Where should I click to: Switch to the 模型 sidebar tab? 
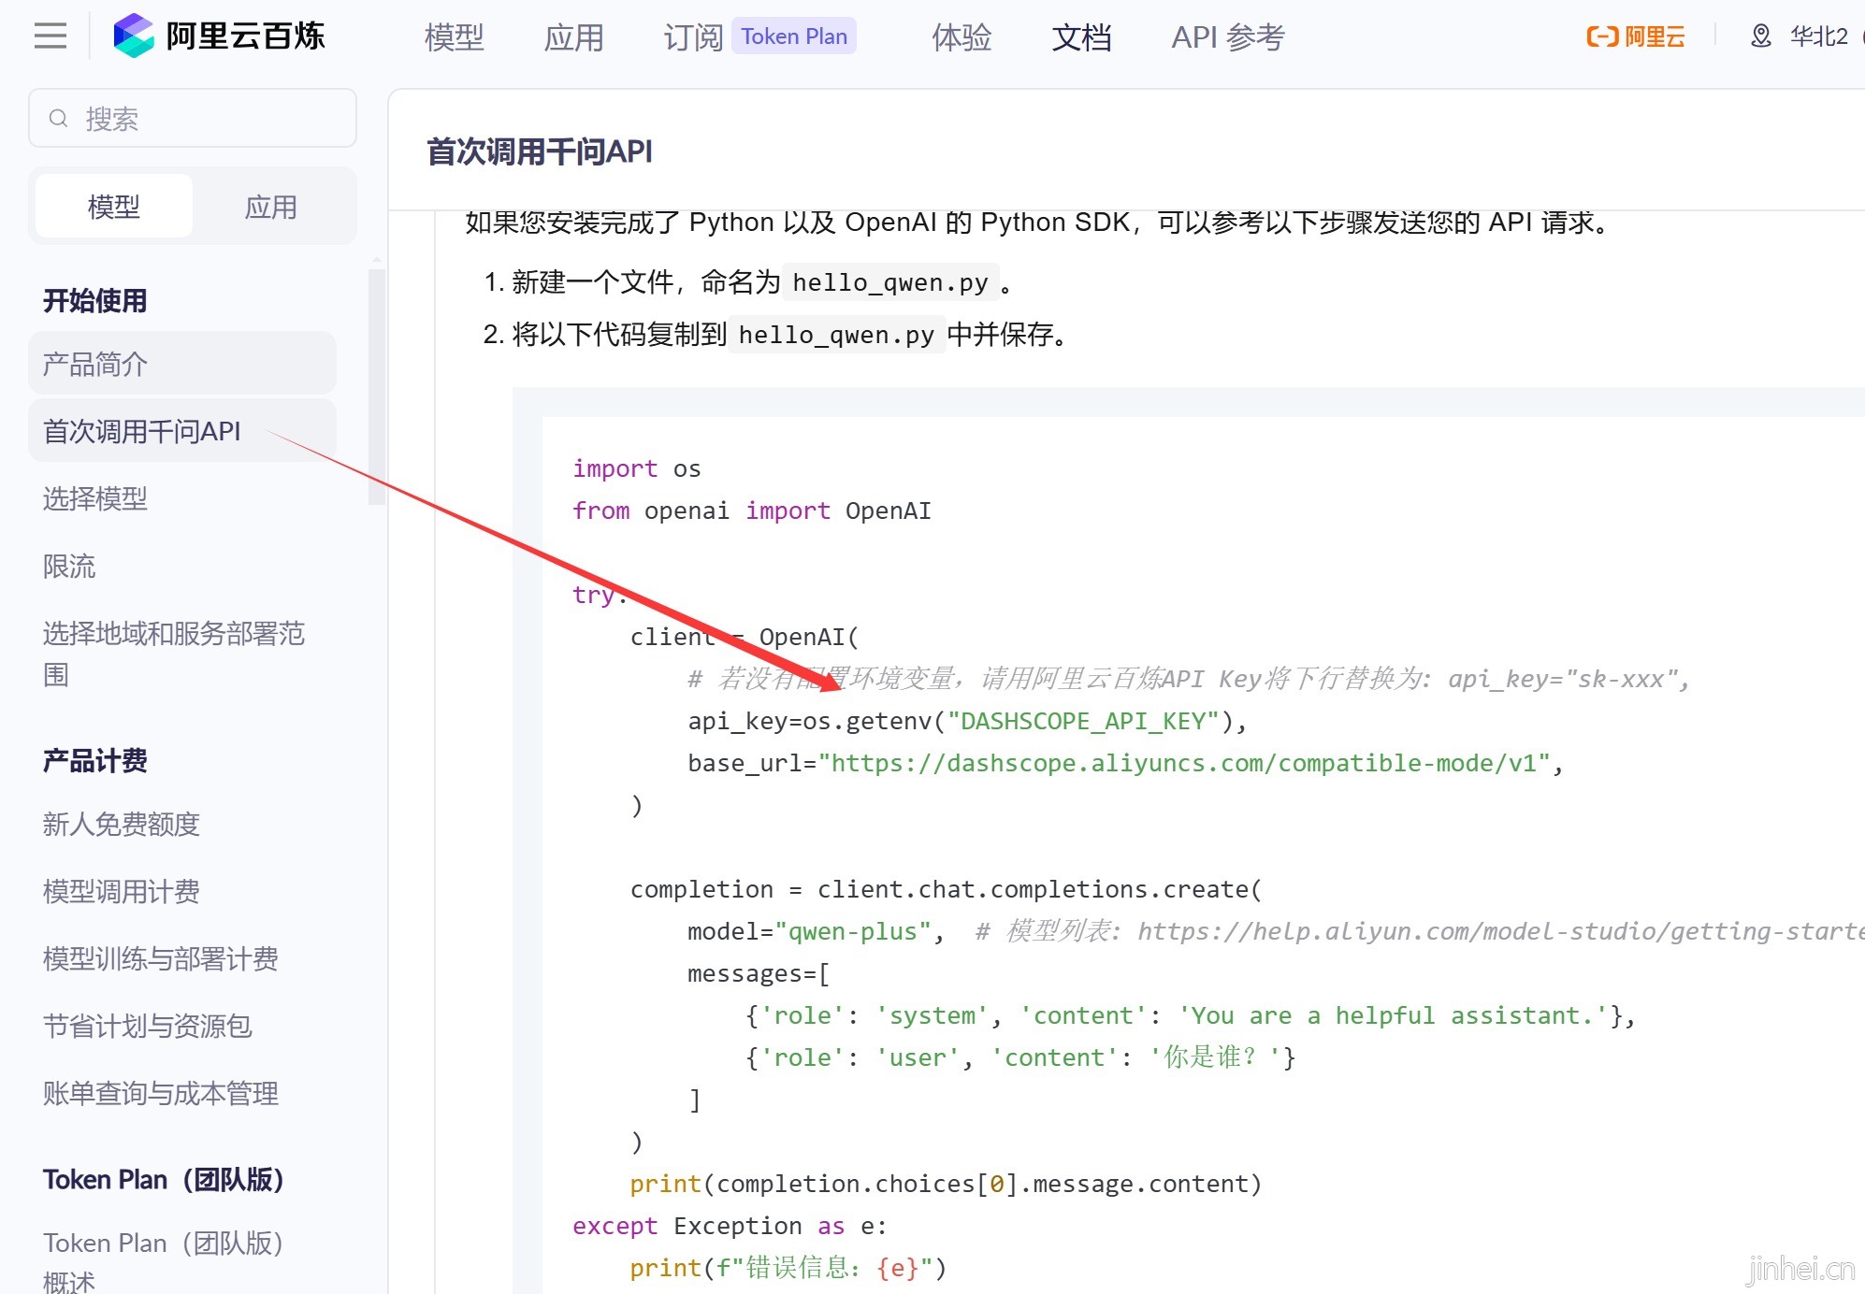(x=114, y=207)
